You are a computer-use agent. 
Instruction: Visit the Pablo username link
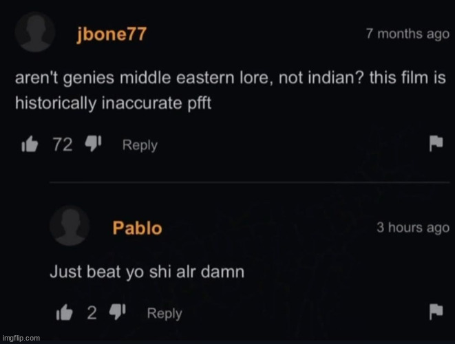[x=137, y=228]
